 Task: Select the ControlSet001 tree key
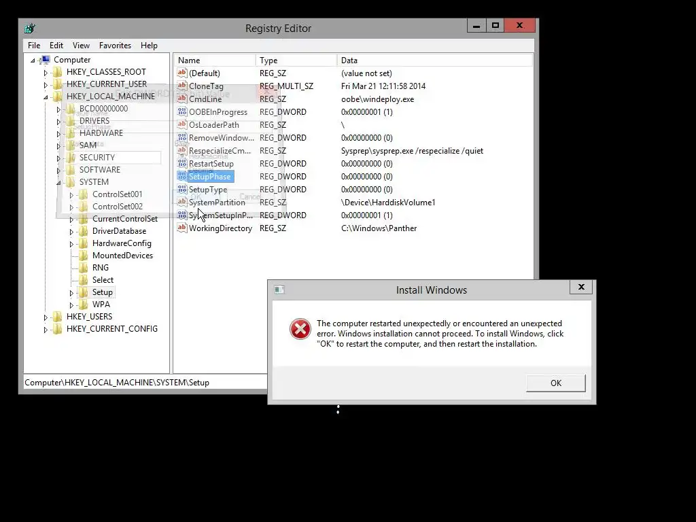click(x=117, y=194)
